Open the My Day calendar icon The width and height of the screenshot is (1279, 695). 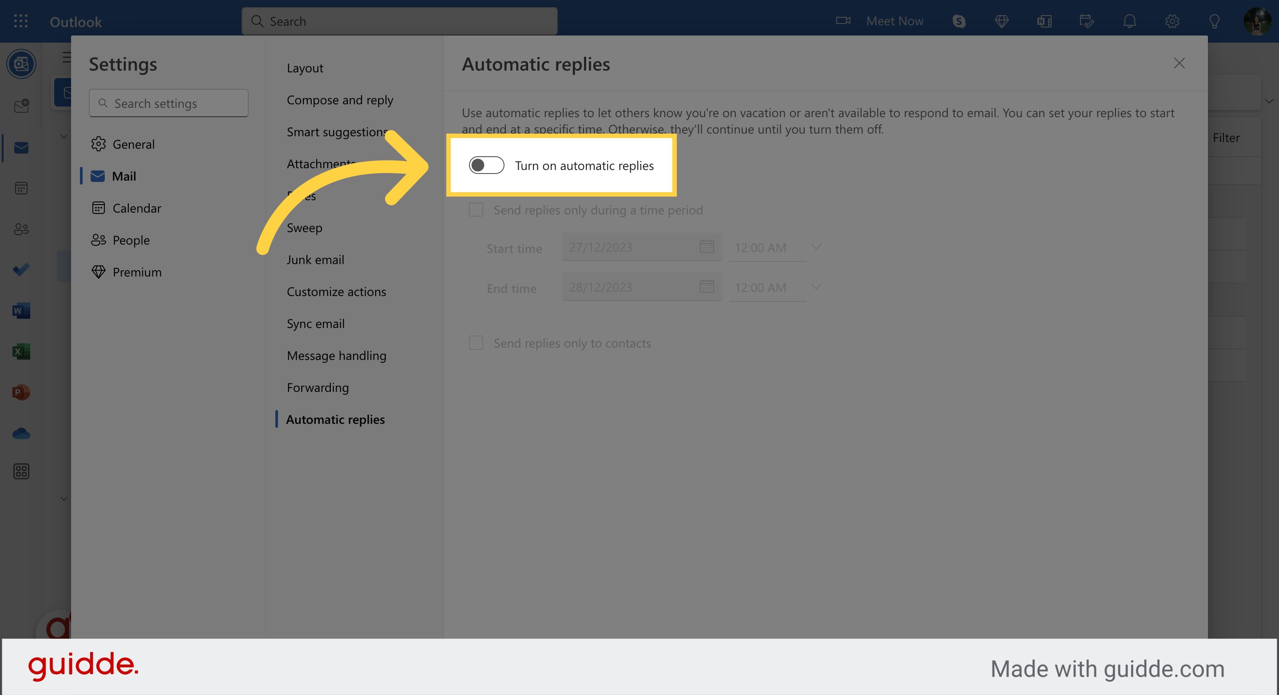1086,21
